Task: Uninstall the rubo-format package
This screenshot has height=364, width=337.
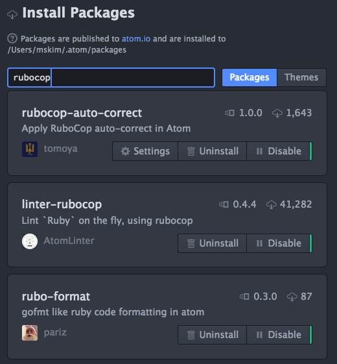Action: (212, 335)
